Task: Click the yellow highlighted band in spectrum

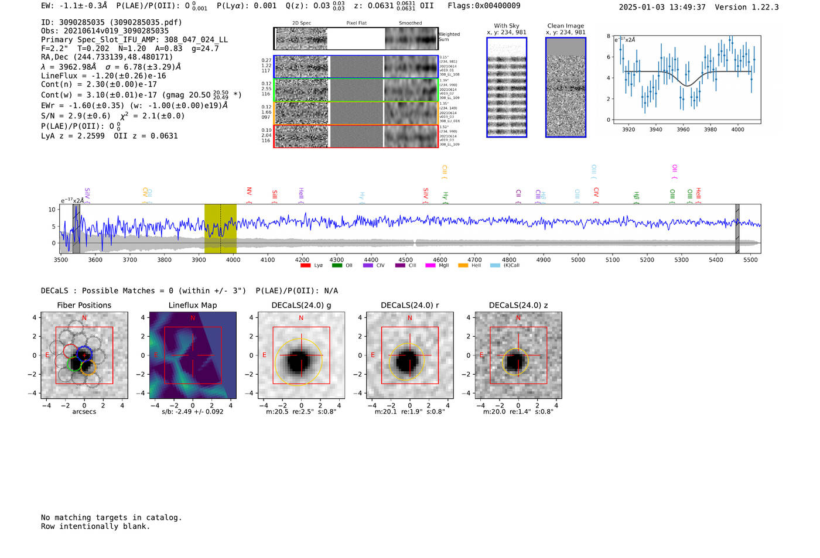Action: pos(220,228)
